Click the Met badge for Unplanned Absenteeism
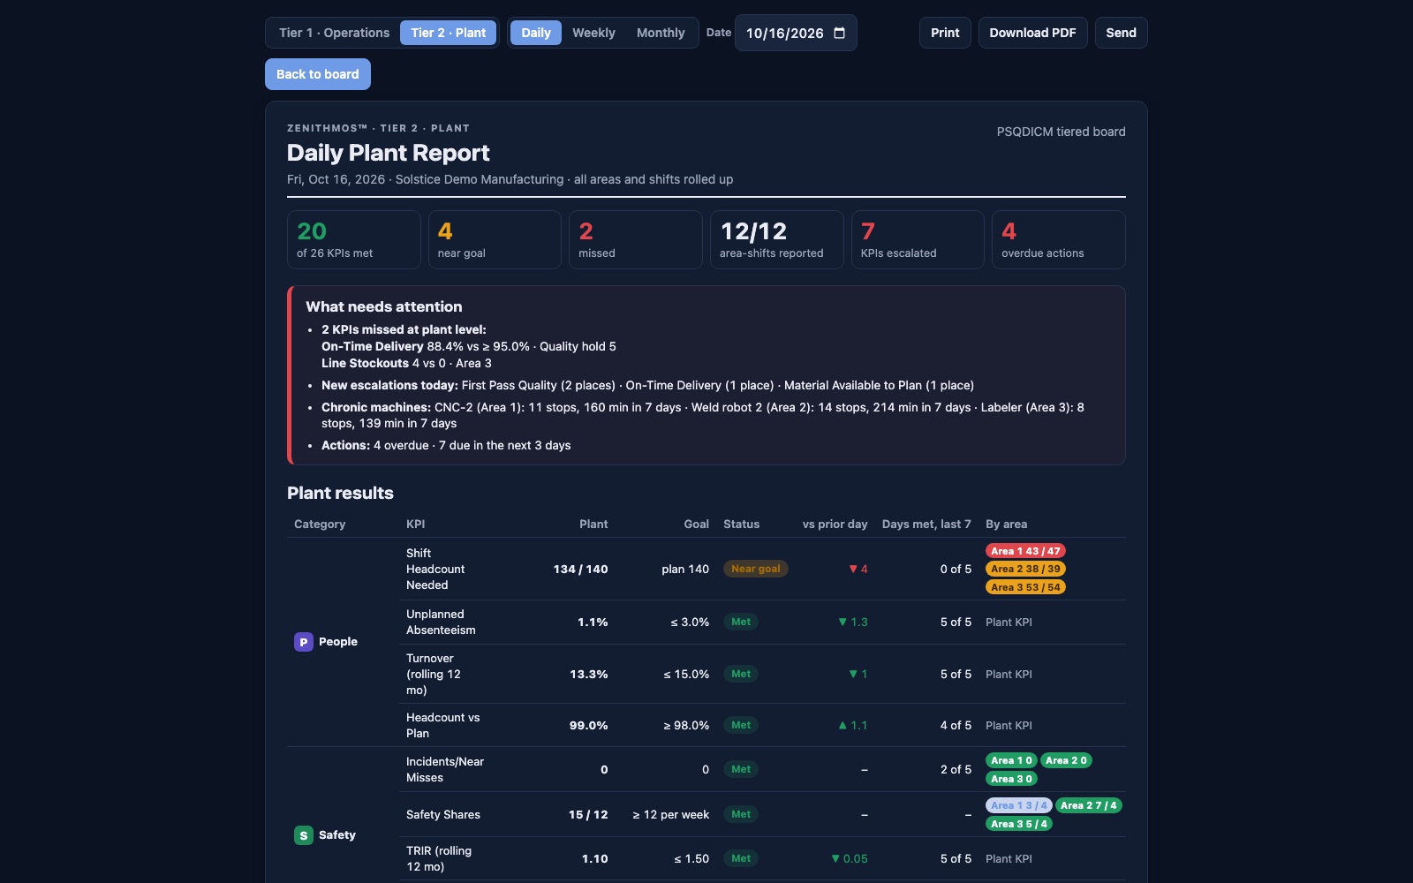The height and width of the screenshot is (883, 1413). tap(741, 622)
